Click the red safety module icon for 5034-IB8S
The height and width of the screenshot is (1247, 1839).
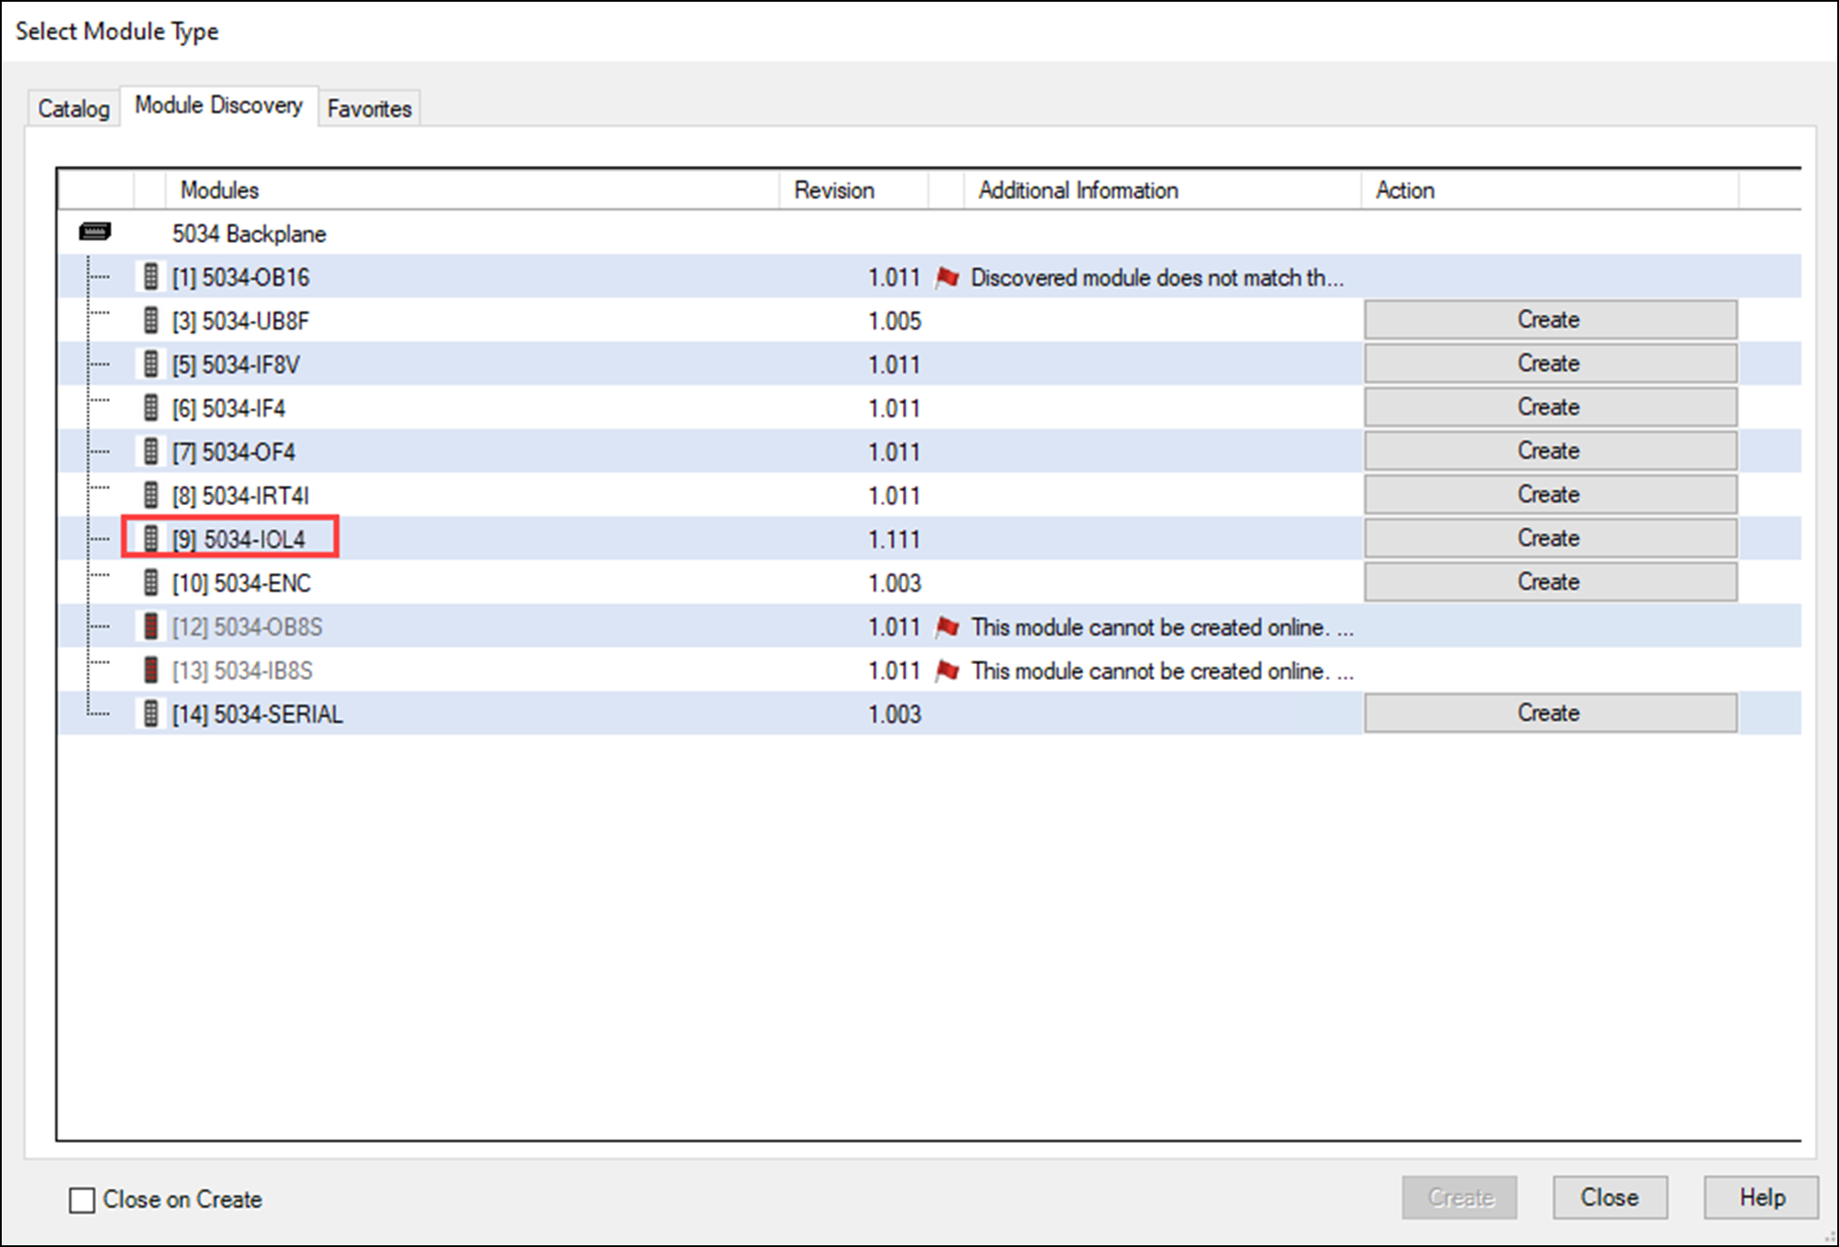[151, 670]
